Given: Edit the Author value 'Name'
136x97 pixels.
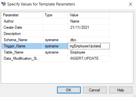Looking at the screenshot, I should point(89,21).
